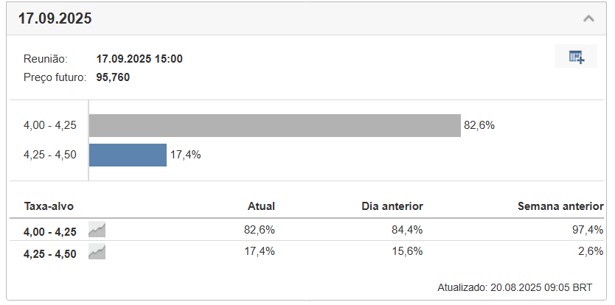Viewport: 615px width, 305px height.
Task: Click the meeting time 17.09.2025 15:00
Action: [x=139, y=59]
